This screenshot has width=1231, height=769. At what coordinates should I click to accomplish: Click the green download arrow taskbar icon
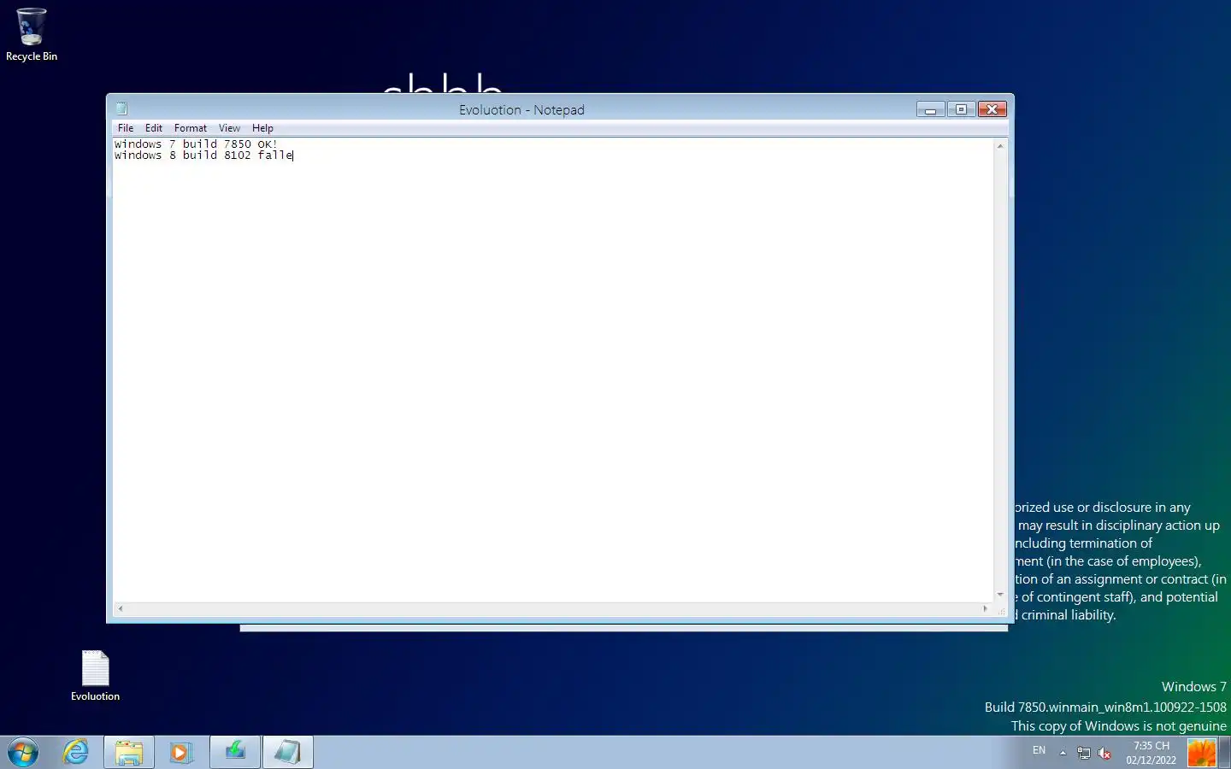235,752
